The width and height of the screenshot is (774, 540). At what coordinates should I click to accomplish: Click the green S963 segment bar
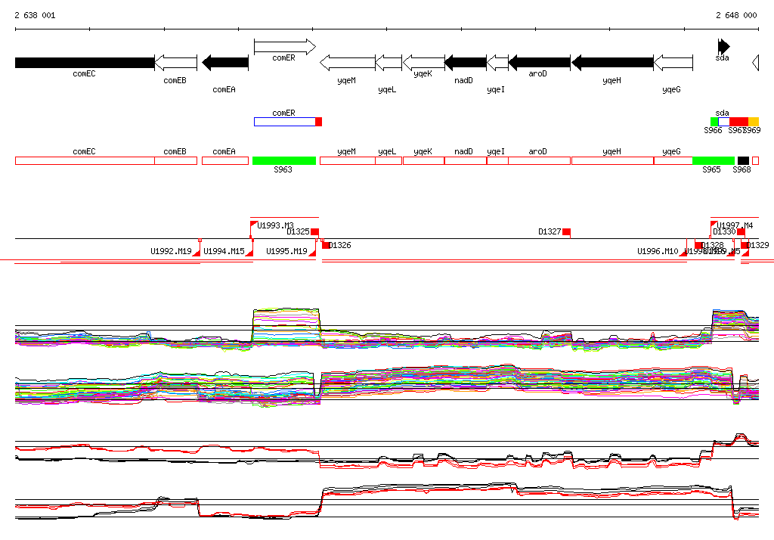[x=284, y=160]
